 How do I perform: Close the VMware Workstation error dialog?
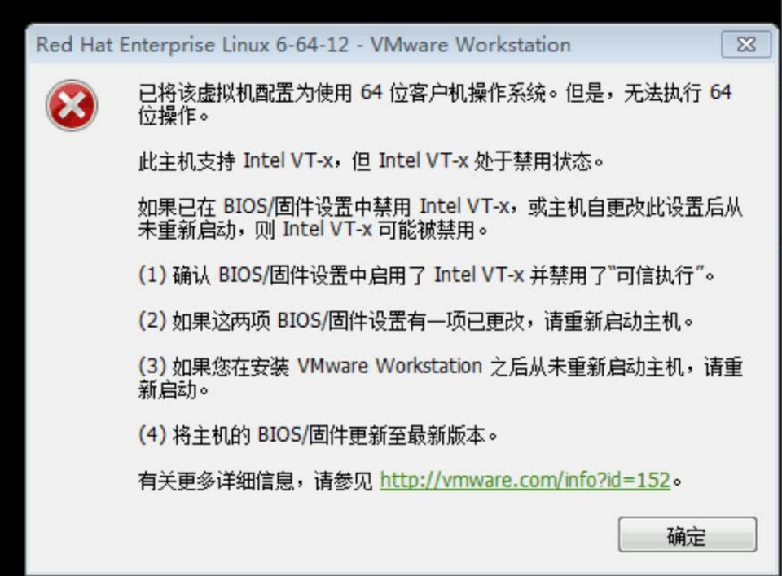[x=746, y=44]
